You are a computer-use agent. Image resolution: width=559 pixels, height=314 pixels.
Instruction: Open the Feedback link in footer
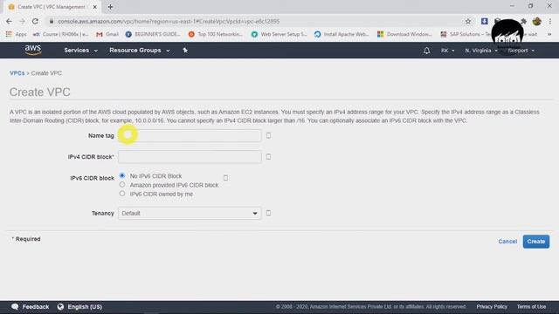coord(35,306)
